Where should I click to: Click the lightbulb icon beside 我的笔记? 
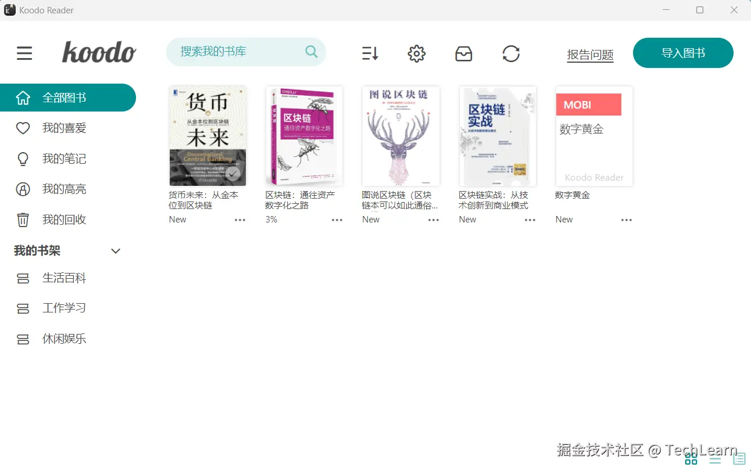tap(23, 159)
